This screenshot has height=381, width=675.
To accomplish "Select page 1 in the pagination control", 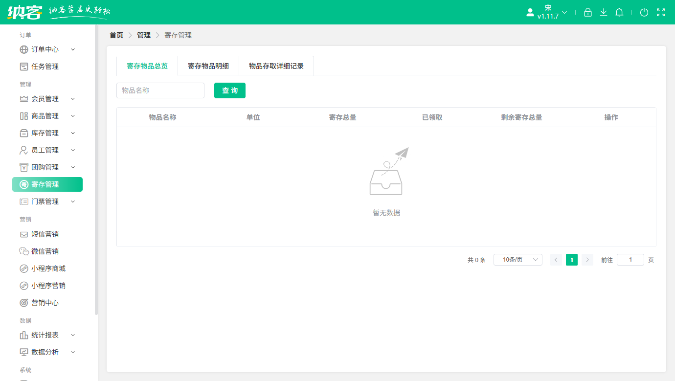I will pos(571,260).
